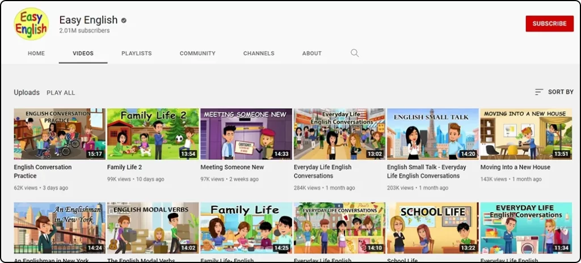This screenshot has width=581, height=263.
Task: Click the English Conversation Practice video title
Action: pos(43,172)
